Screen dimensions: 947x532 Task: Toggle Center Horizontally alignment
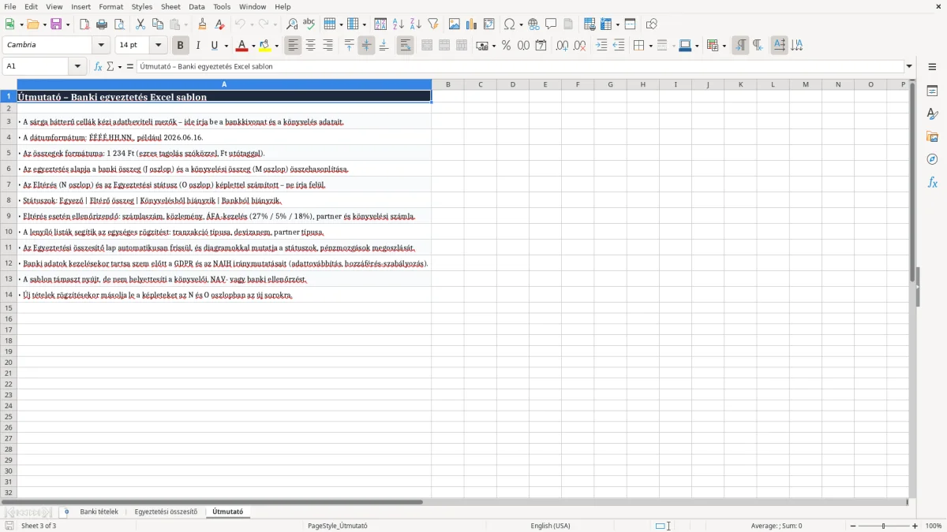[311, 46]
